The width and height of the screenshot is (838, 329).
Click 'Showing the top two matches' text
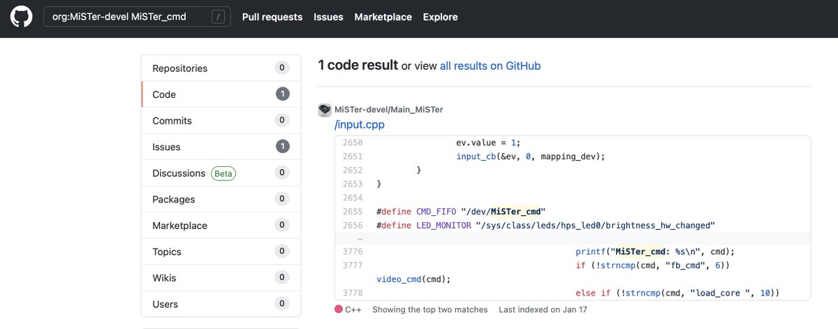(430, 309)
